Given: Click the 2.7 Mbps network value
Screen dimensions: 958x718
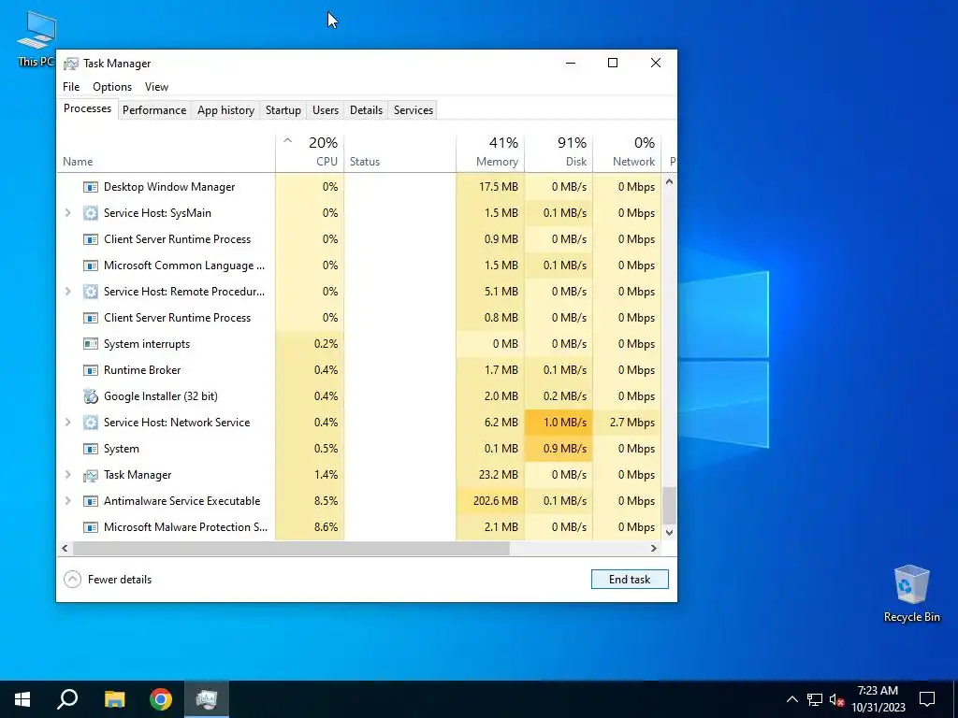Looking at the screenshot, I should [x=632, y=423].
